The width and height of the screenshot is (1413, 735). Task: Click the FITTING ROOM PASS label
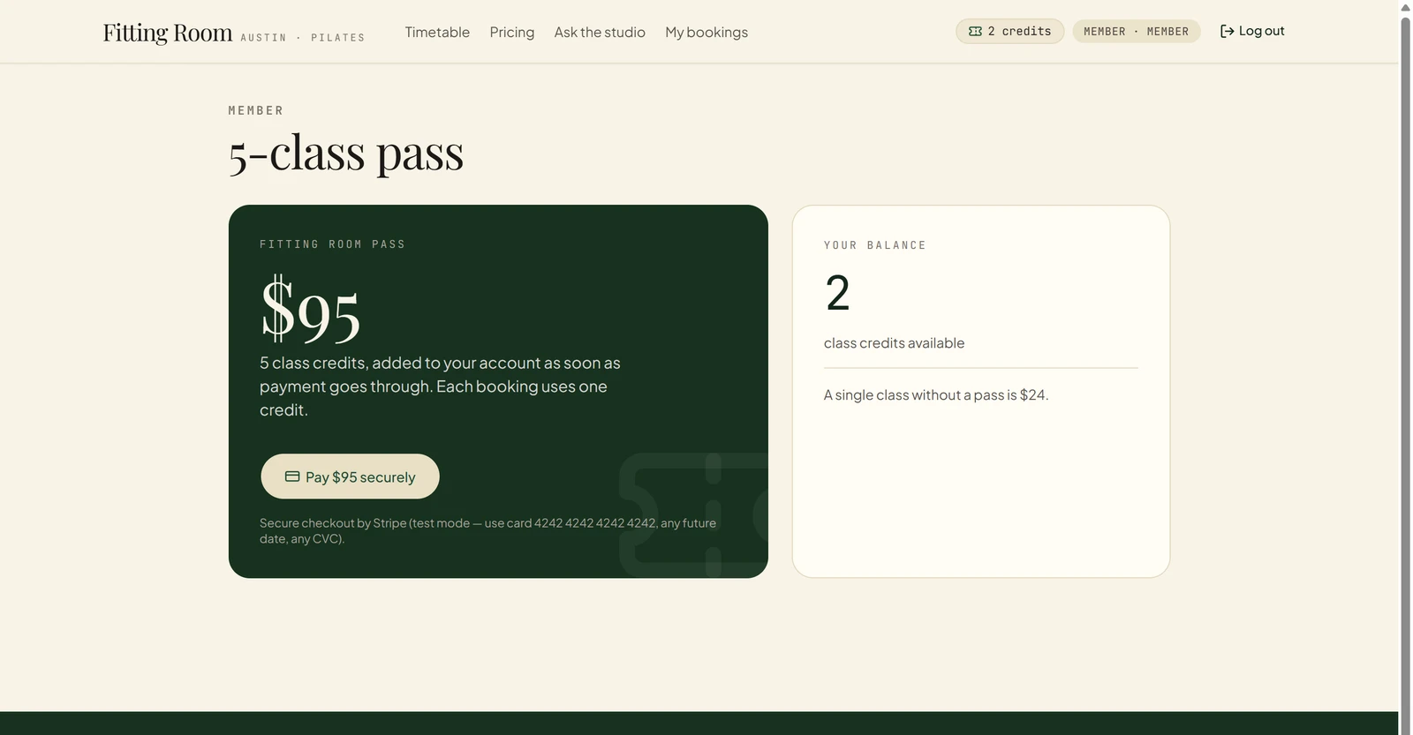(x=332, y=244)
